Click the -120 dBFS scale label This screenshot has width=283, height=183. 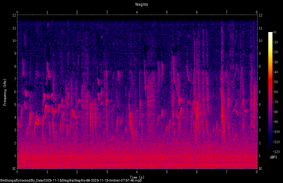[276, 152]
